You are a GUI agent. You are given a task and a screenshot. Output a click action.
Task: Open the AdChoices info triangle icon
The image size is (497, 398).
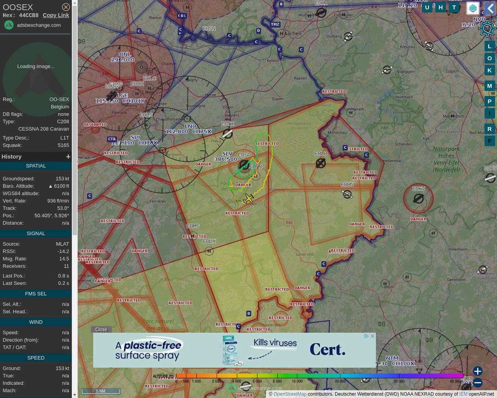coord(367,336)
